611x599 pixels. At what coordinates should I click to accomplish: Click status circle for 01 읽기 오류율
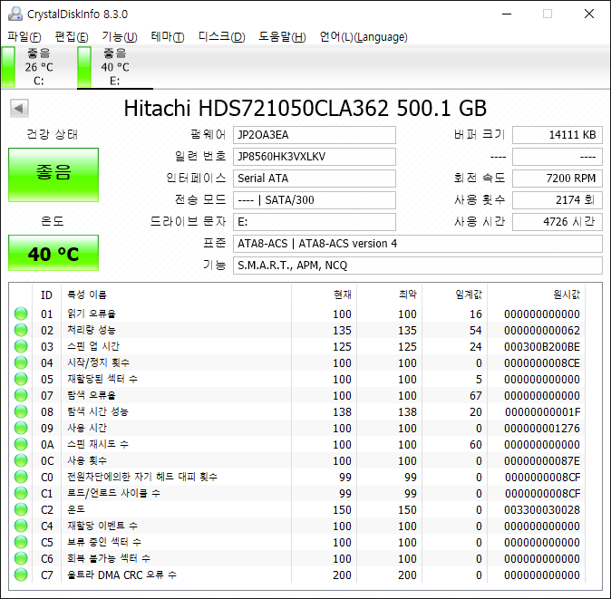click(x=21, y=314)
